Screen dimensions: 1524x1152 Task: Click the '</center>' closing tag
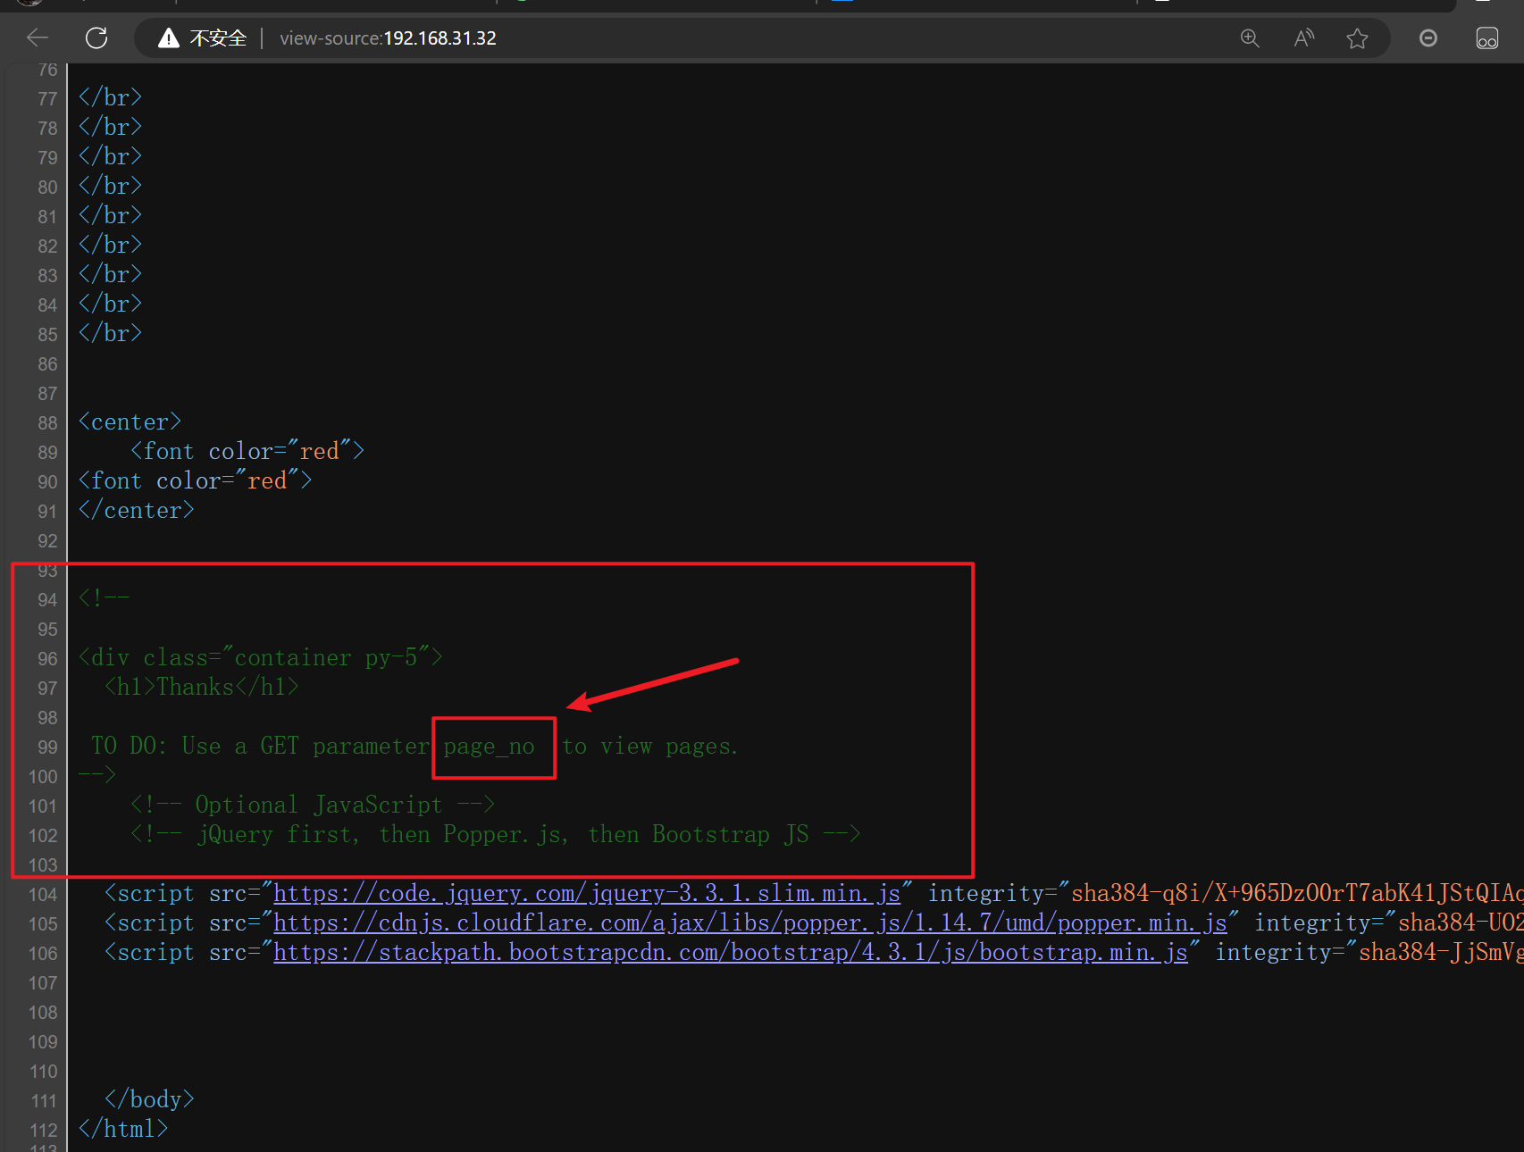click(137, 510)
